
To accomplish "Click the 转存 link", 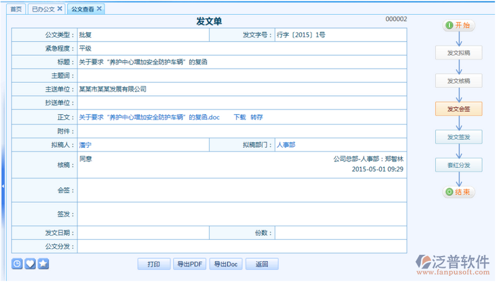I will pyautogui.click(x=257, y=117).
